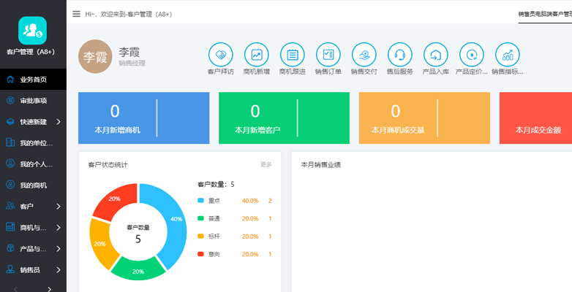Expand the 客户 sidebar menu
The image size is (572, 292).
click(33, 206)
